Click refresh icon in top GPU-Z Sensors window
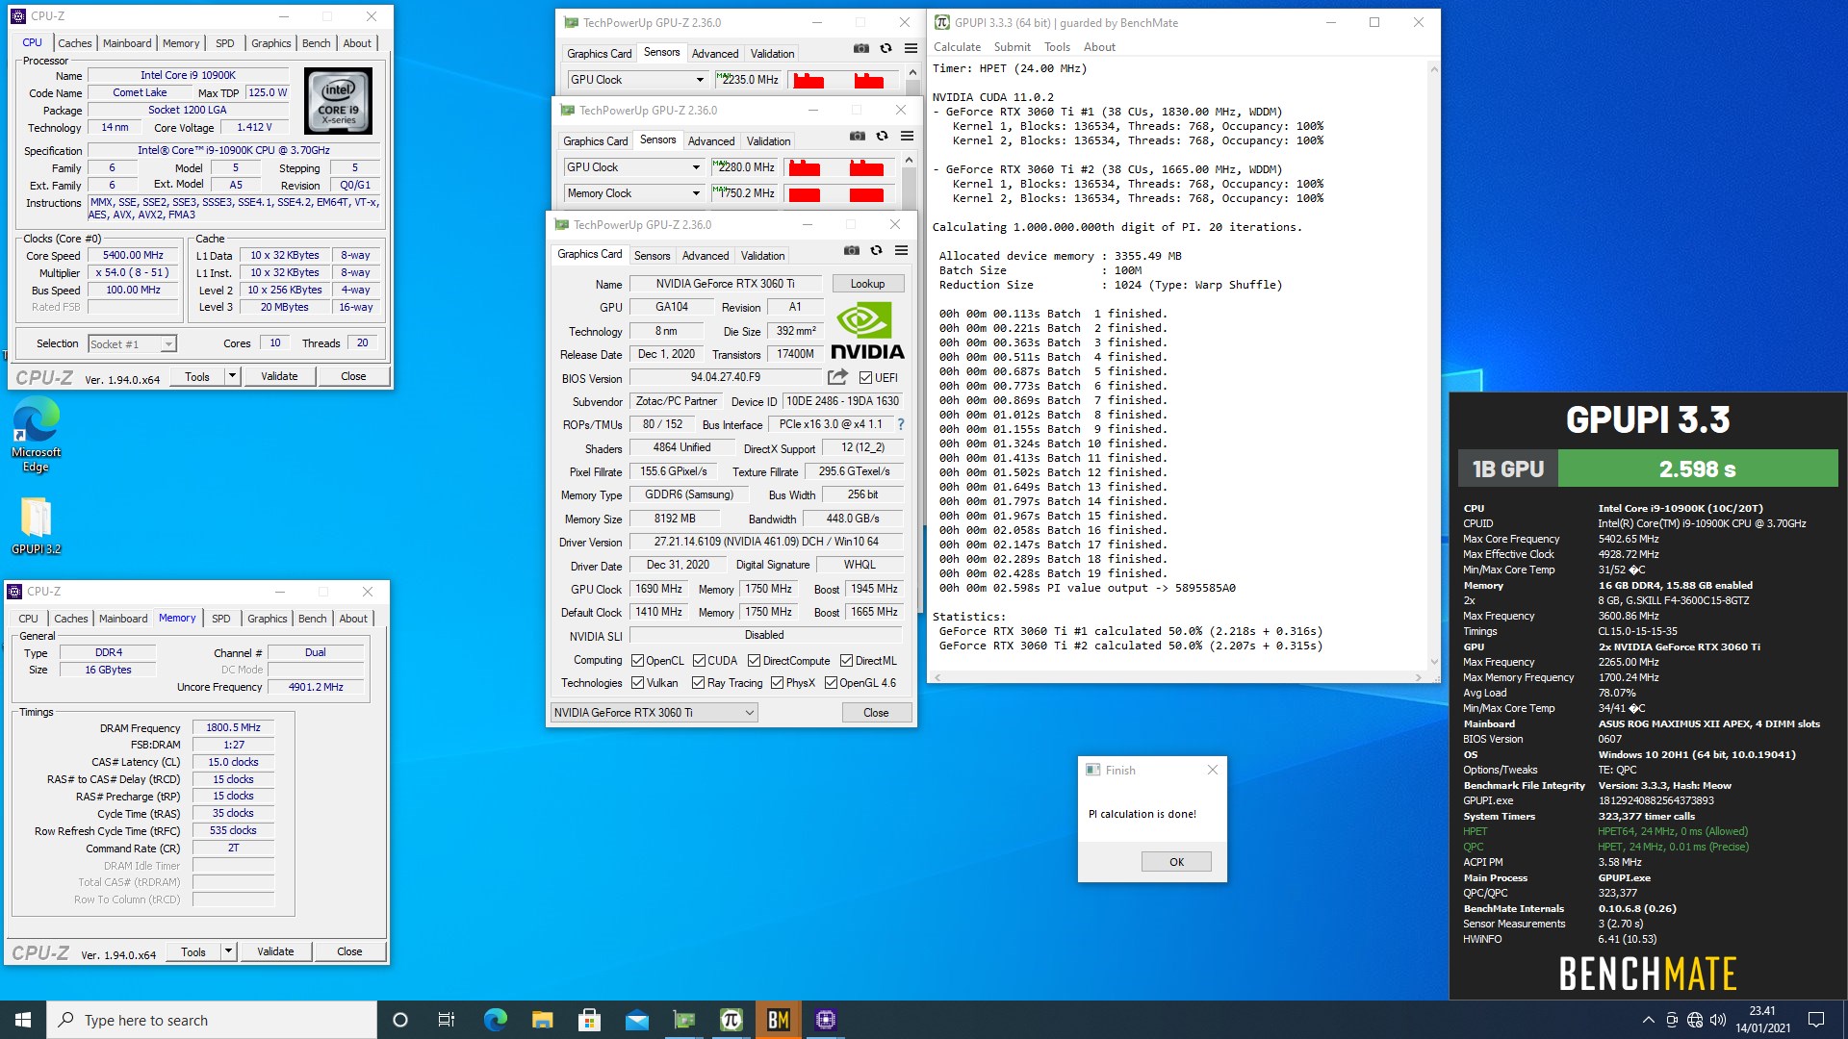This screenshot has width=1848, height=1039. tap(885, 49)
